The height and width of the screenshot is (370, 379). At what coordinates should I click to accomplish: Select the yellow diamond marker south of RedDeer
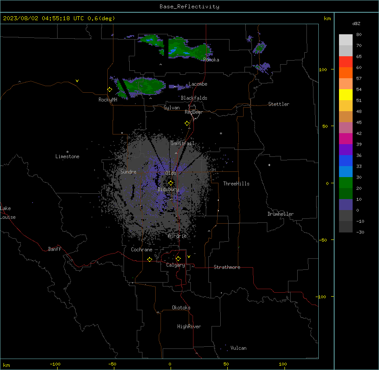(x=187, y=123)
